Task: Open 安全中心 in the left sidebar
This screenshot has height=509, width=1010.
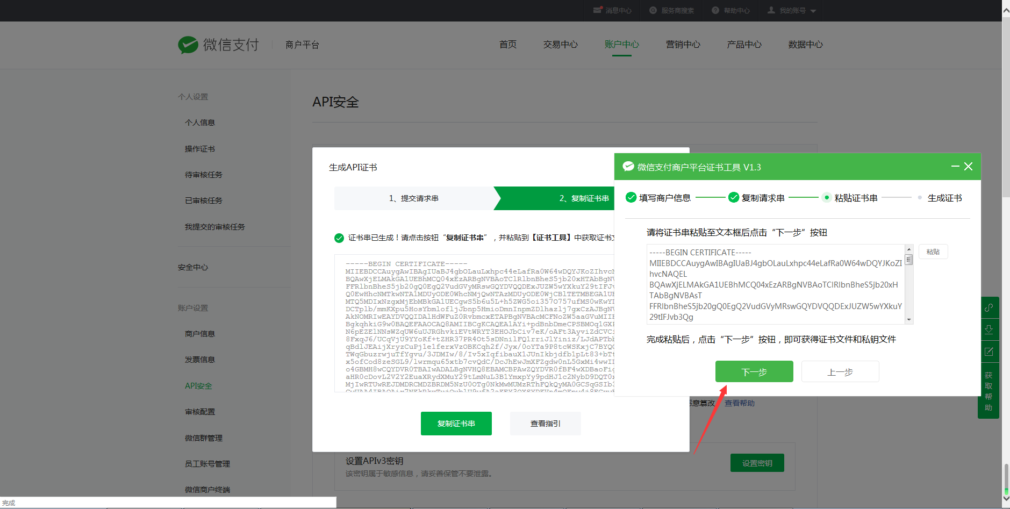Action: 193,267
